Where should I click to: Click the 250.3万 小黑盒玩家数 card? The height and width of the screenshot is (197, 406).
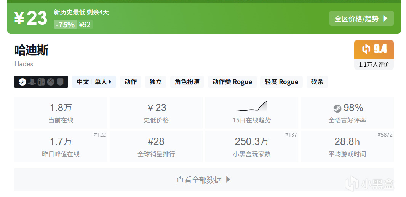[252, 146]
